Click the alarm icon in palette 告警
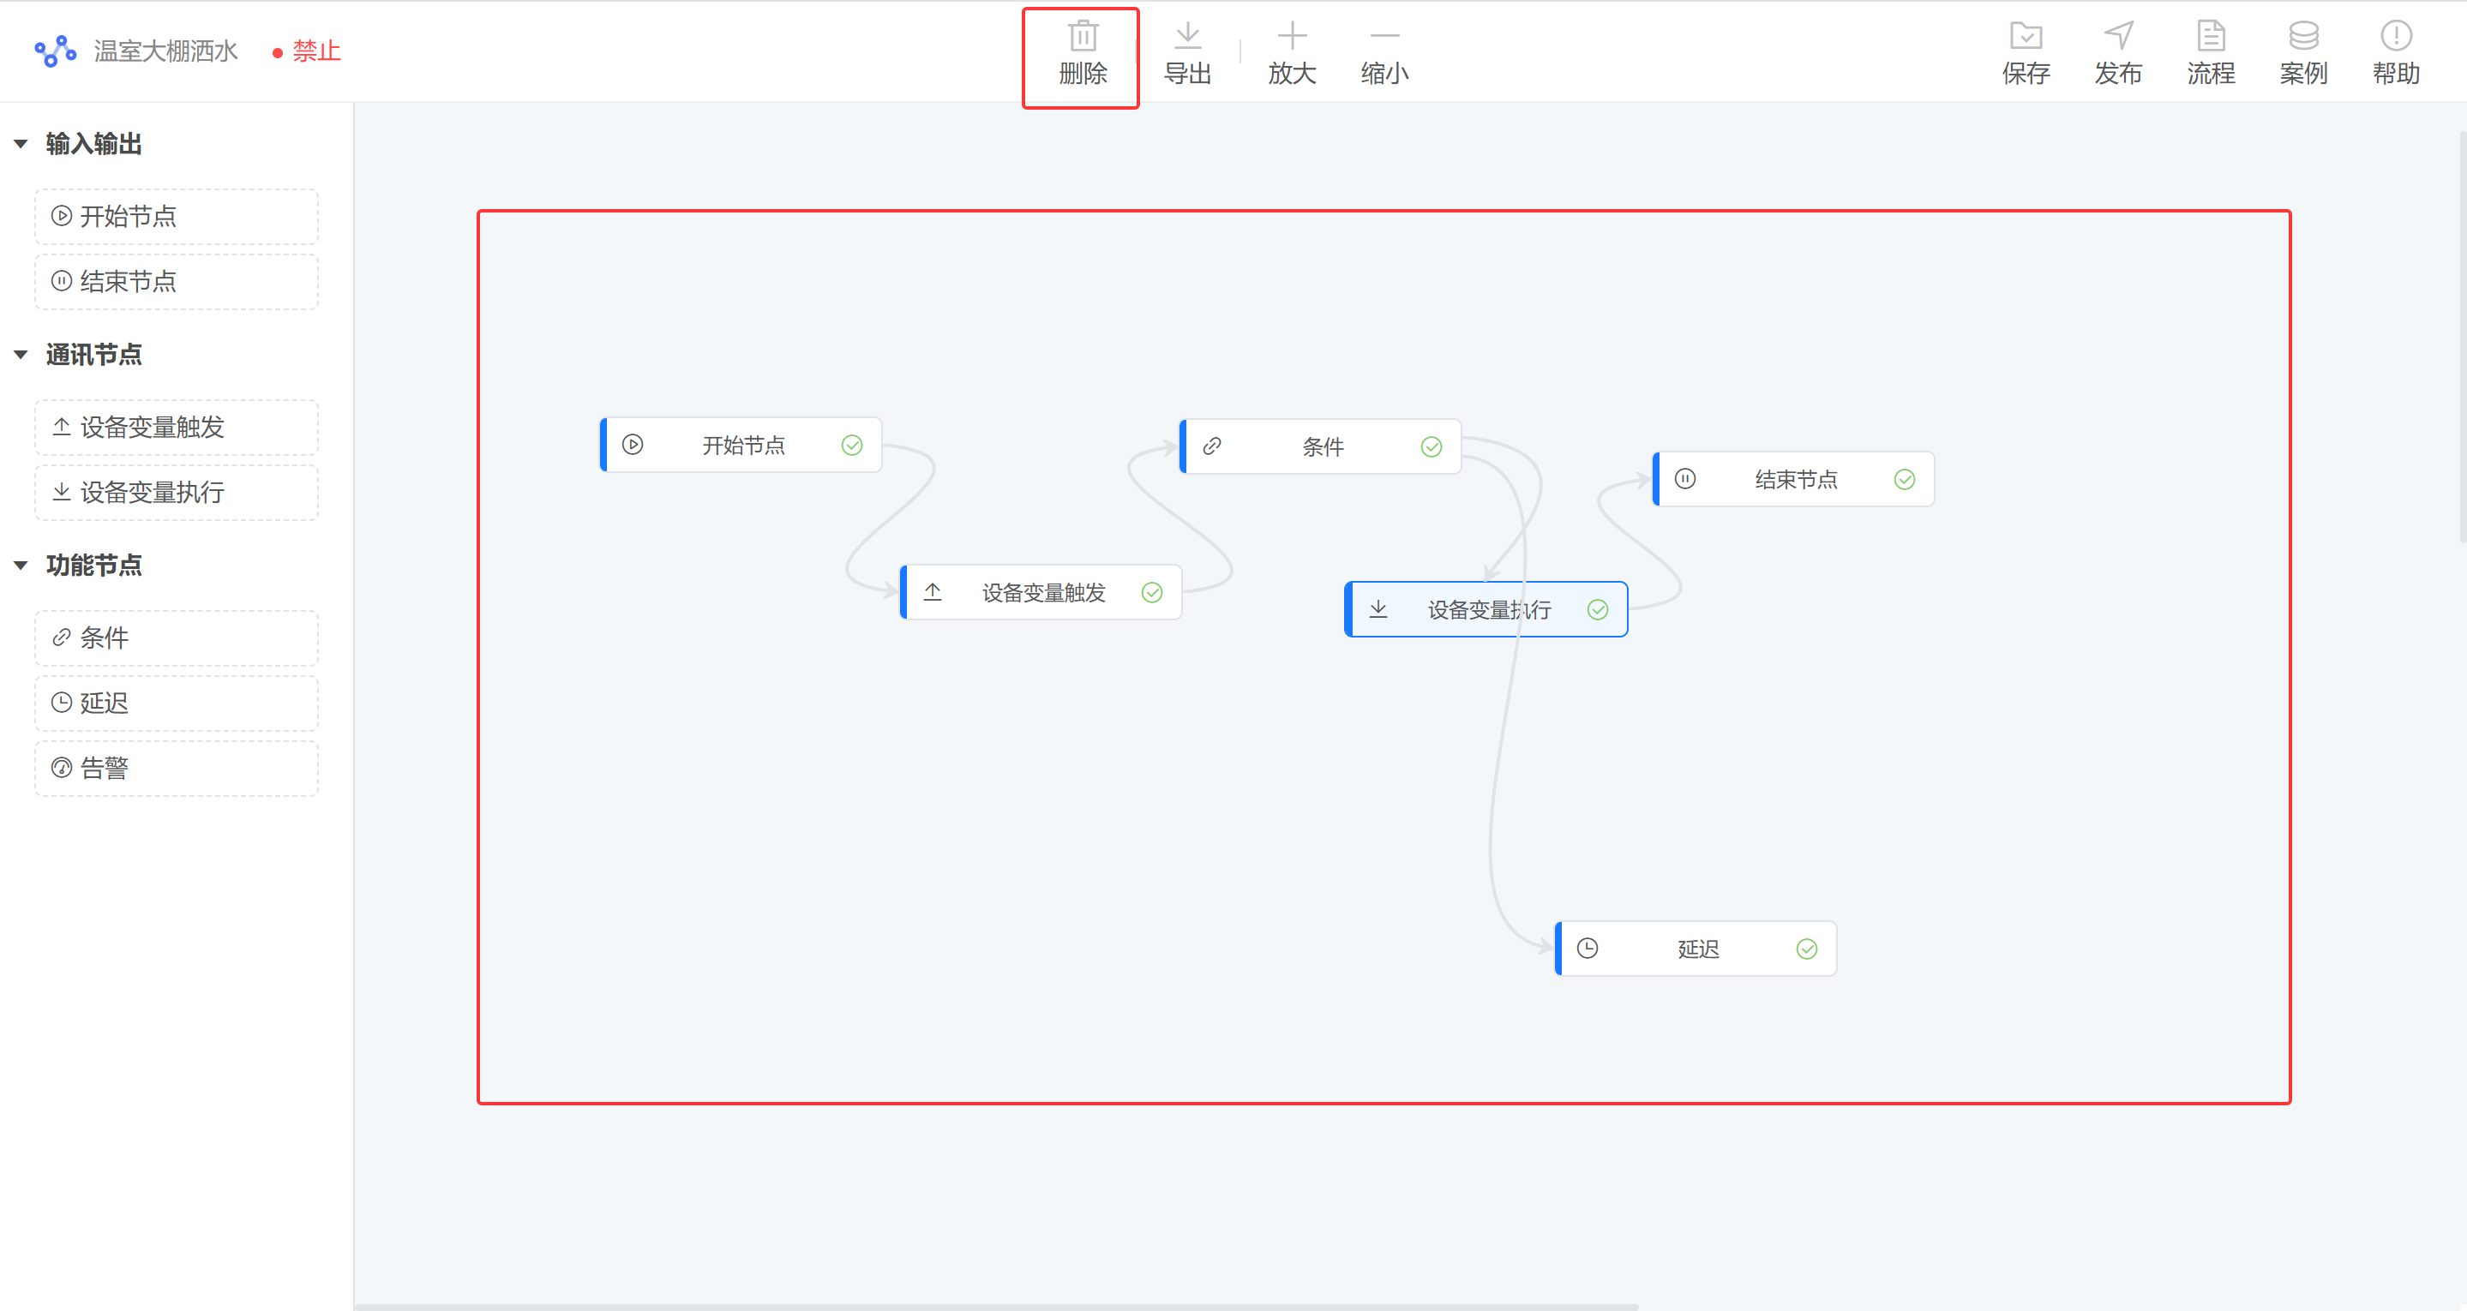 coord(62,767)
